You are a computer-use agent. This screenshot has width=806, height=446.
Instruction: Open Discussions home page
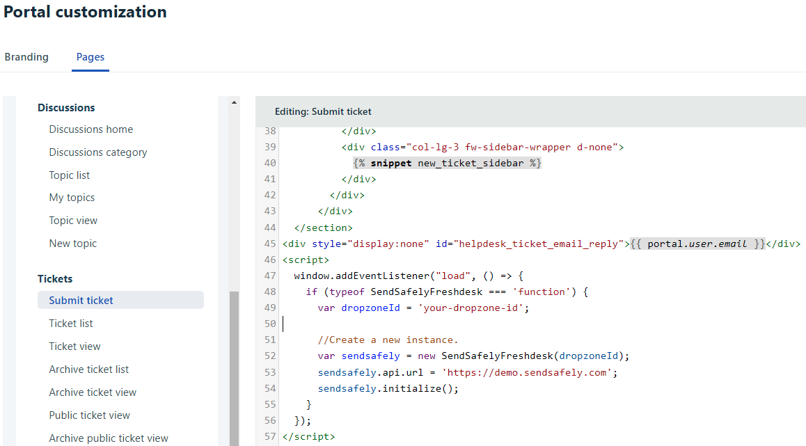[91, 129]
